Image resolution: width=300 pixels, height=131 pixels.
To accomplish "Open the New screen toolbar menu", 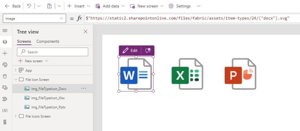I will coord(147,6).
